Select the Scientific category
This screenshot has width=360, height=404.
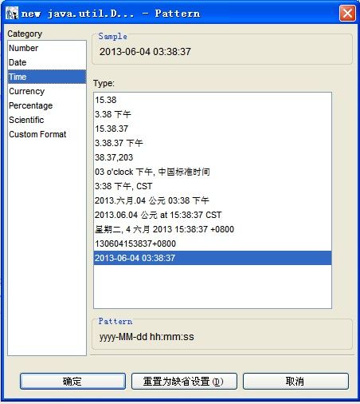pos(47,120)
